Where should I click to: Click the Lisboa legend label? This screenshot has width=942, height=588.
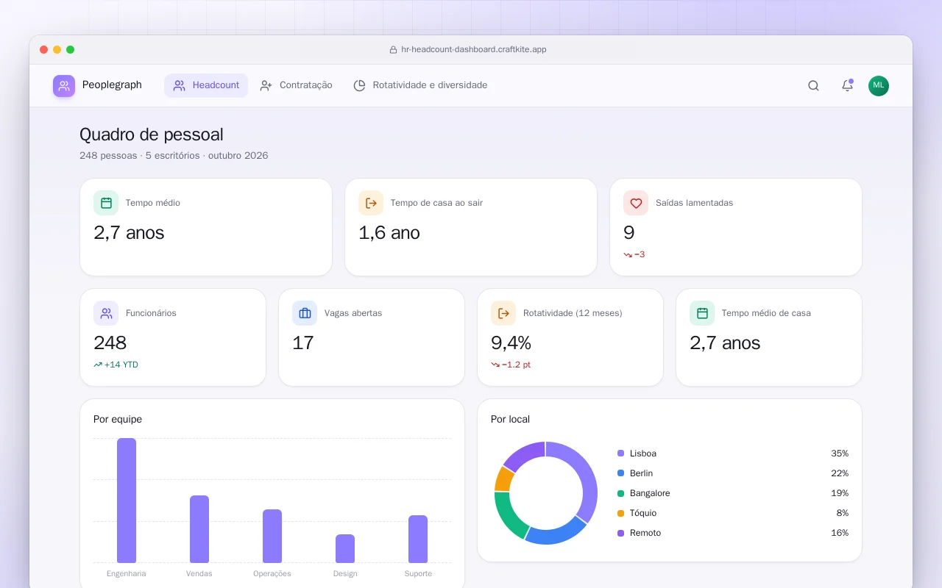tap(643, 453)
